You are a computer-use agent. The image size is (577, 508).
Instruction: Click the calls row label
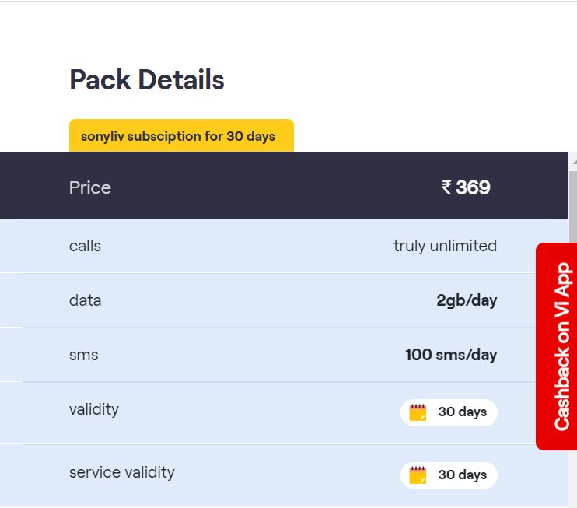tap(85, 246)
